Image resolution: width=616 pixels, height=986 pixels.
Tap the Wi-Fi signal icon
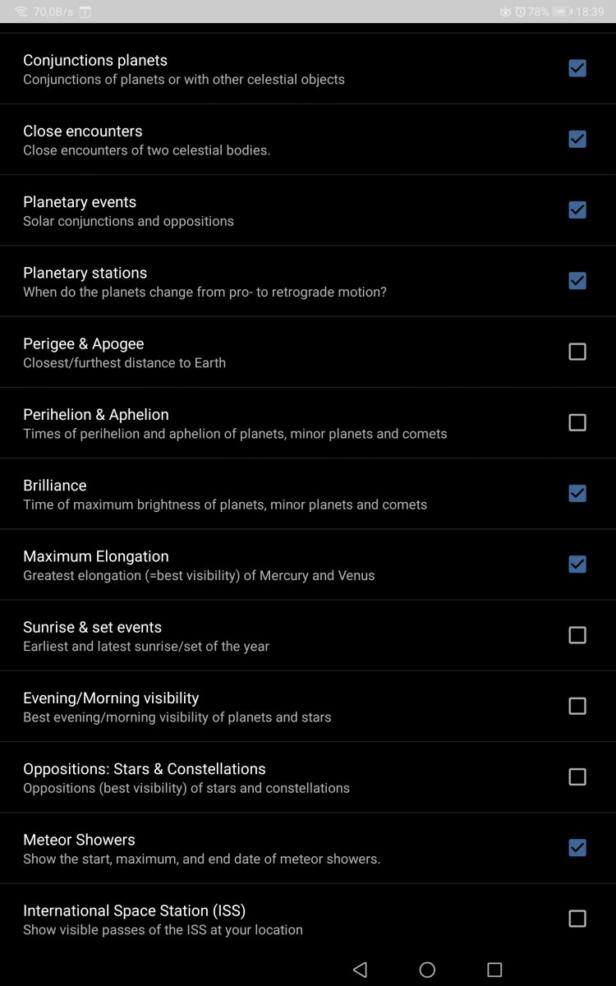click(21, 12)
